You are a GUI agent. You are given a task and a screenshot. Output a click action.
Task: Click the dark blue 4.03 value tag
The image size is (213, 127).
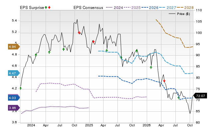(14, 98)
